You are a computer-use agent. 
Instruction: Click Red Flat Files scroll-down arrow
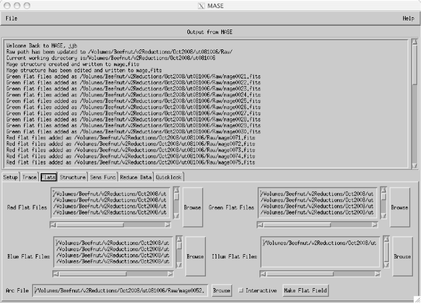pyautogui.click(x=176, y=215)
